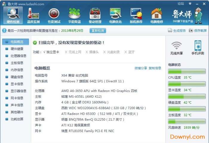The height and width of the screenshot is (143, 209).
Task: Click the 摄像头 feature indicator
Action: (x=92, y=52)
